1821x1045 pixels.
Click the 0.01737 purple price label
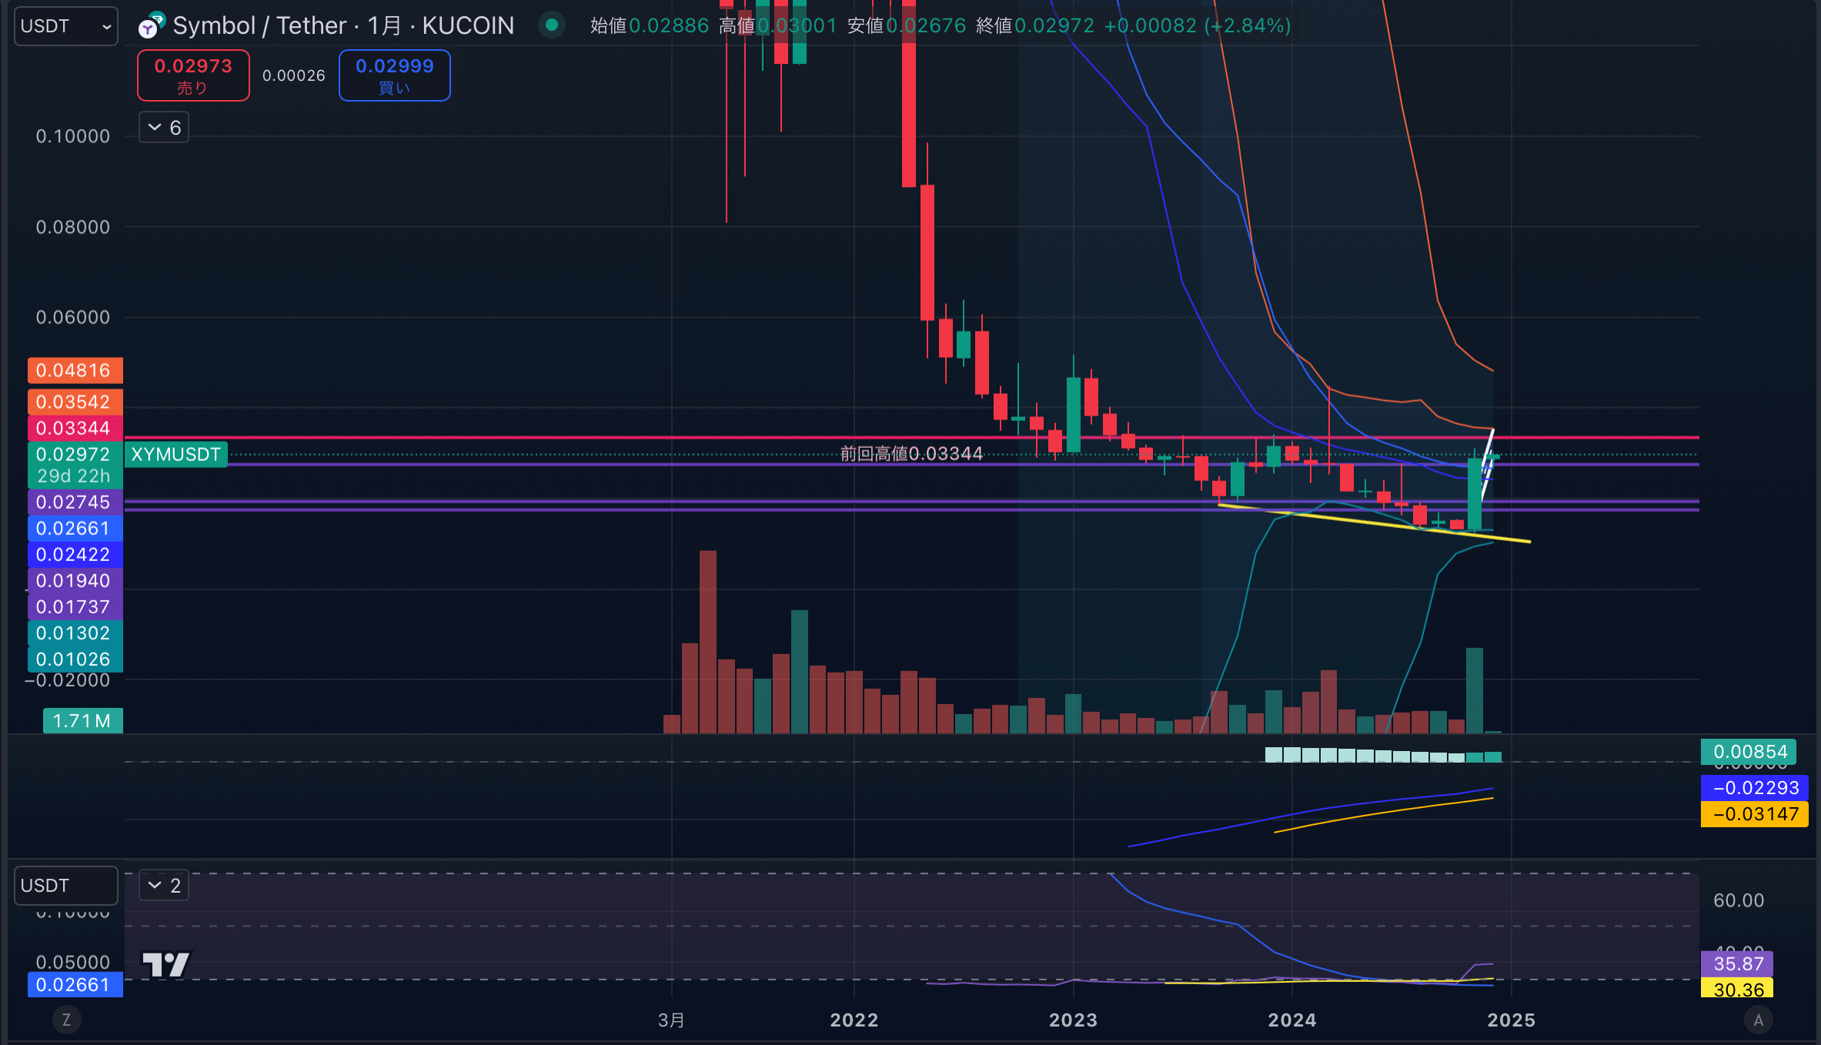[x=75, y=607]
